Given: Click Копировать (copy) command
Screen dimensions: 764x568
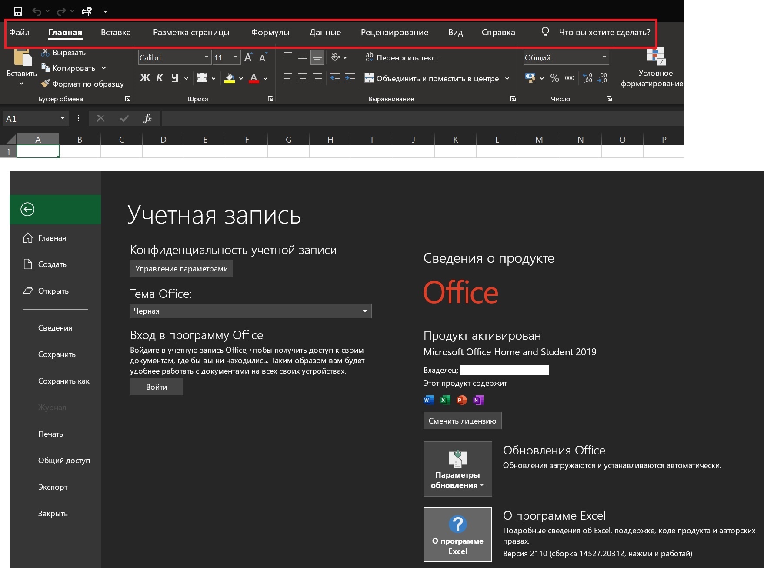Looking at the screenshot, I should tap(68, 68).
